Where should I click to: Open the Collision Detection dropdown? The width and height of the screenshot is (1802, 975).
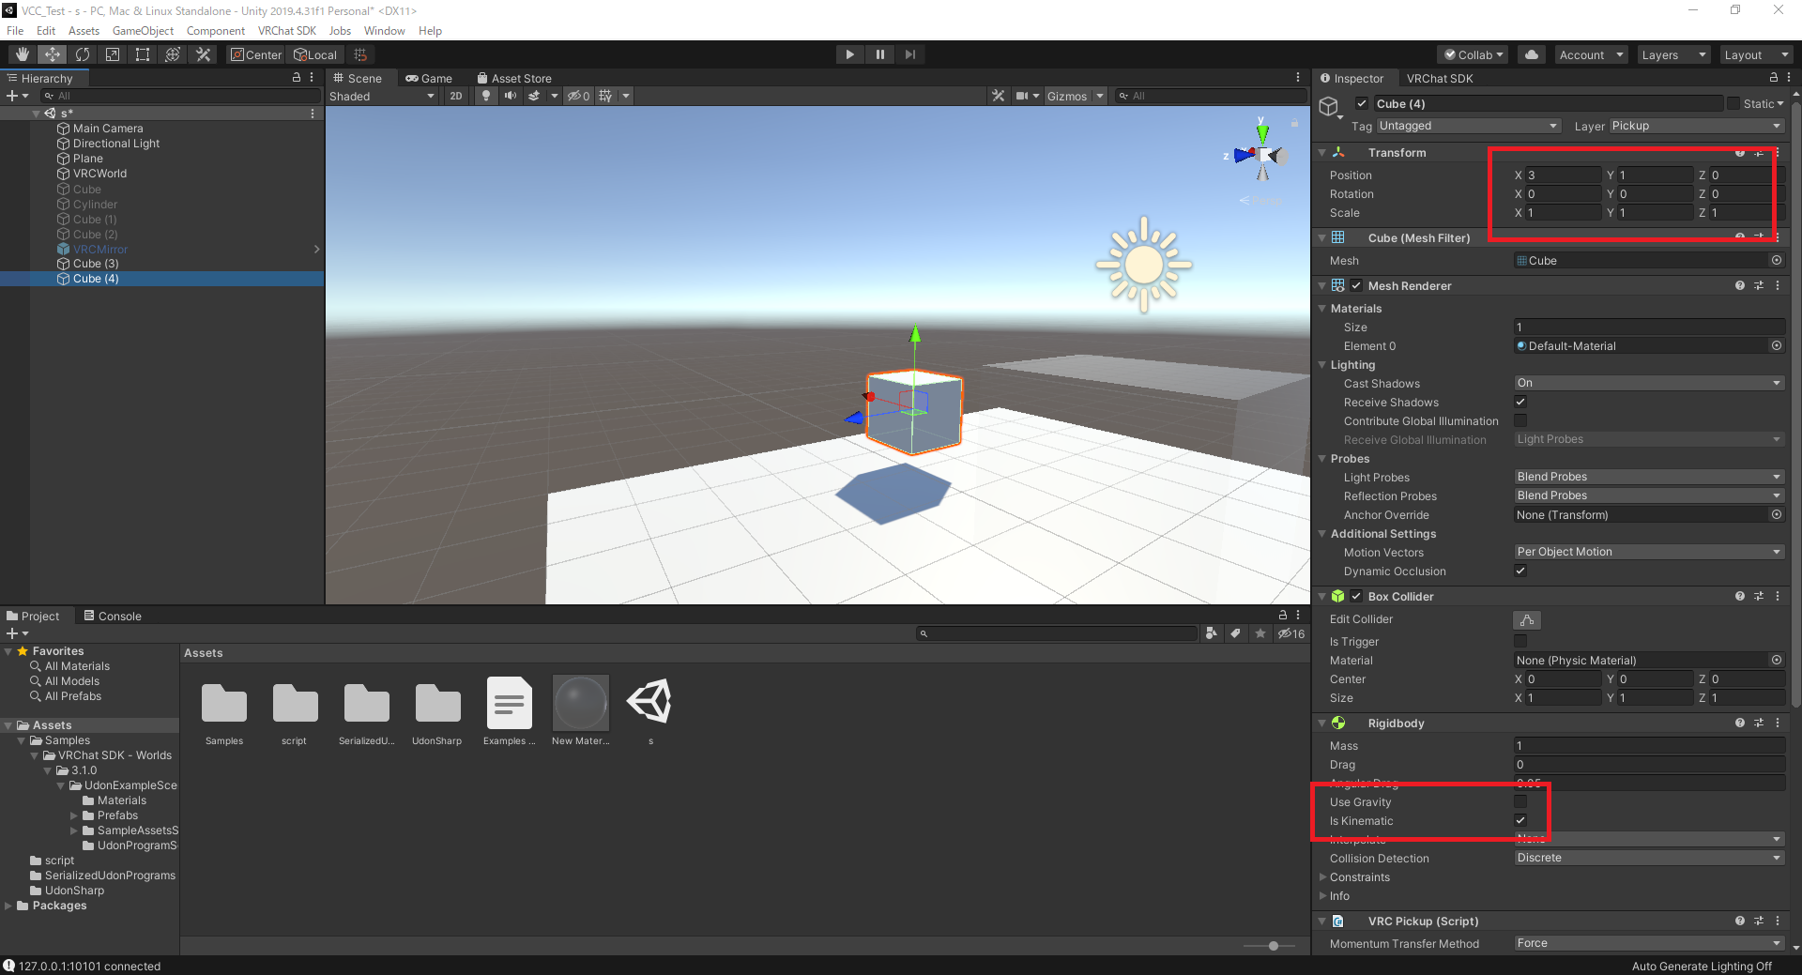tap(1649, 858)
